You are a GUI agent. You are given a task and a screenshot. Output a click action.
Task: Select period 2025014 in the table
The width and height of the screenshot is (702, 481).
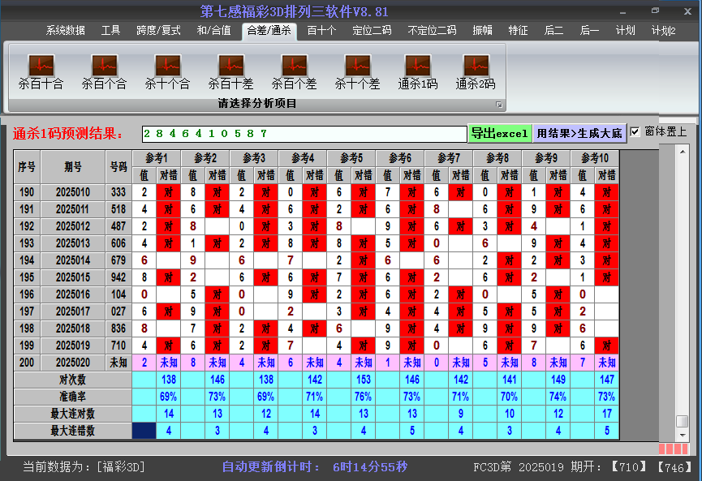pos(73,260)
